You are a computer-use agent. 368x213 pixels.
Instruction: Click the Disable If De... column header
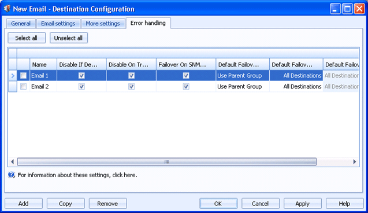(81, 64)
